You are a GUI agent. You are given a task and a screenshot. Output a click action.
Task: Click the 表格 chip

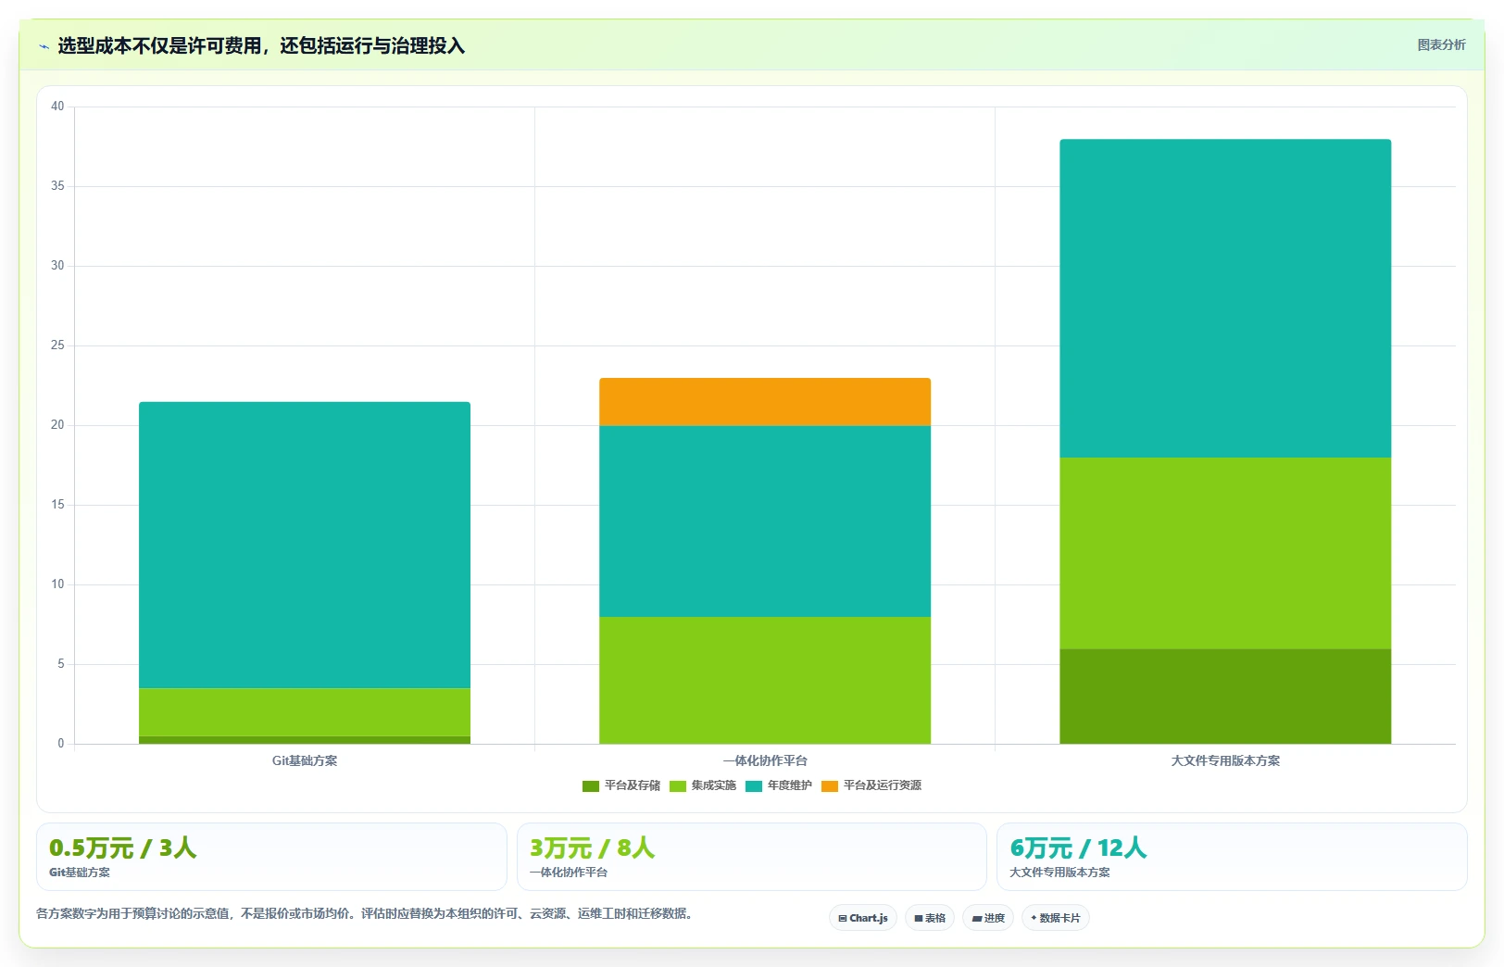tap(930, 918)
